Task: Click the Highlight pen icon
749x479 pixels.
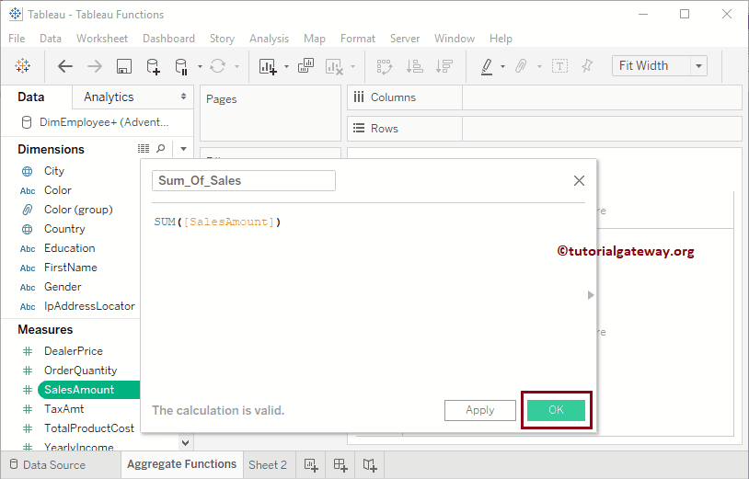Action: coord(487,66)
